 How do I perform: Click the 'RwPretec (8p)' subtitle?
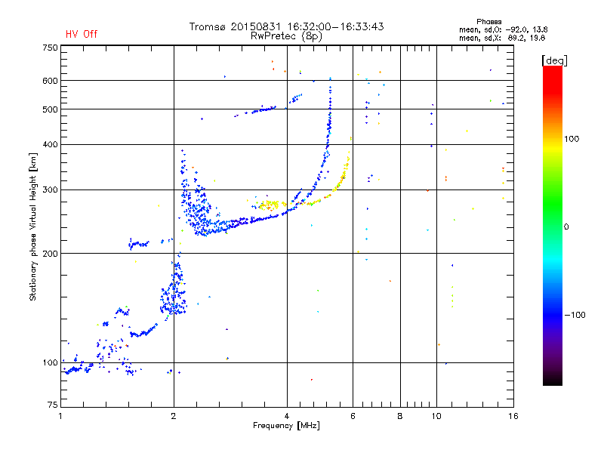coord(286,36)
